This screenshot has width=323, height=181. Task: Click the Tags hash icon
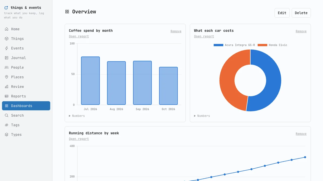coord(7,125)
